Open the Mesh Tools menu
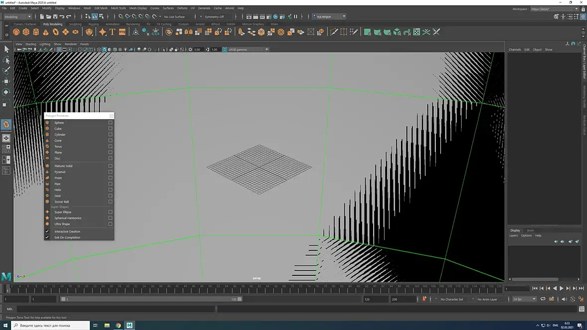Screen dimensions: 587x330 click(x=118, y=8)
